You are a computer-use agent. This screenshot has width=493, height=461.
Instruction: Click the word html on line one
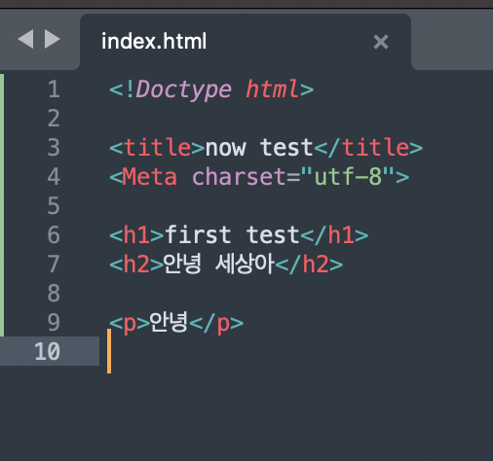[x=272, y=89]
